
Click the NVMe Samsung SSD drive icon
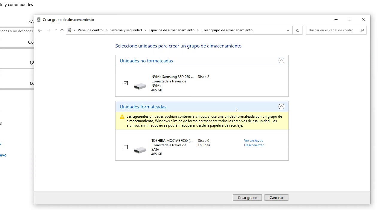pyautogui.click(x=140, y=86)
